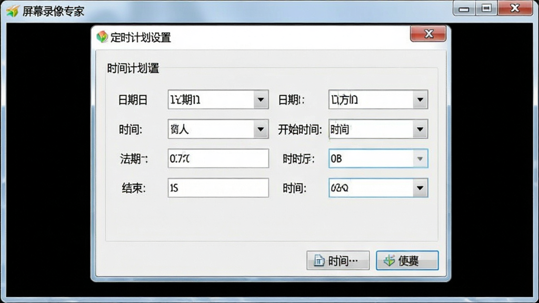Close the 定时计划设置 dialog

[x=428, y=34]
